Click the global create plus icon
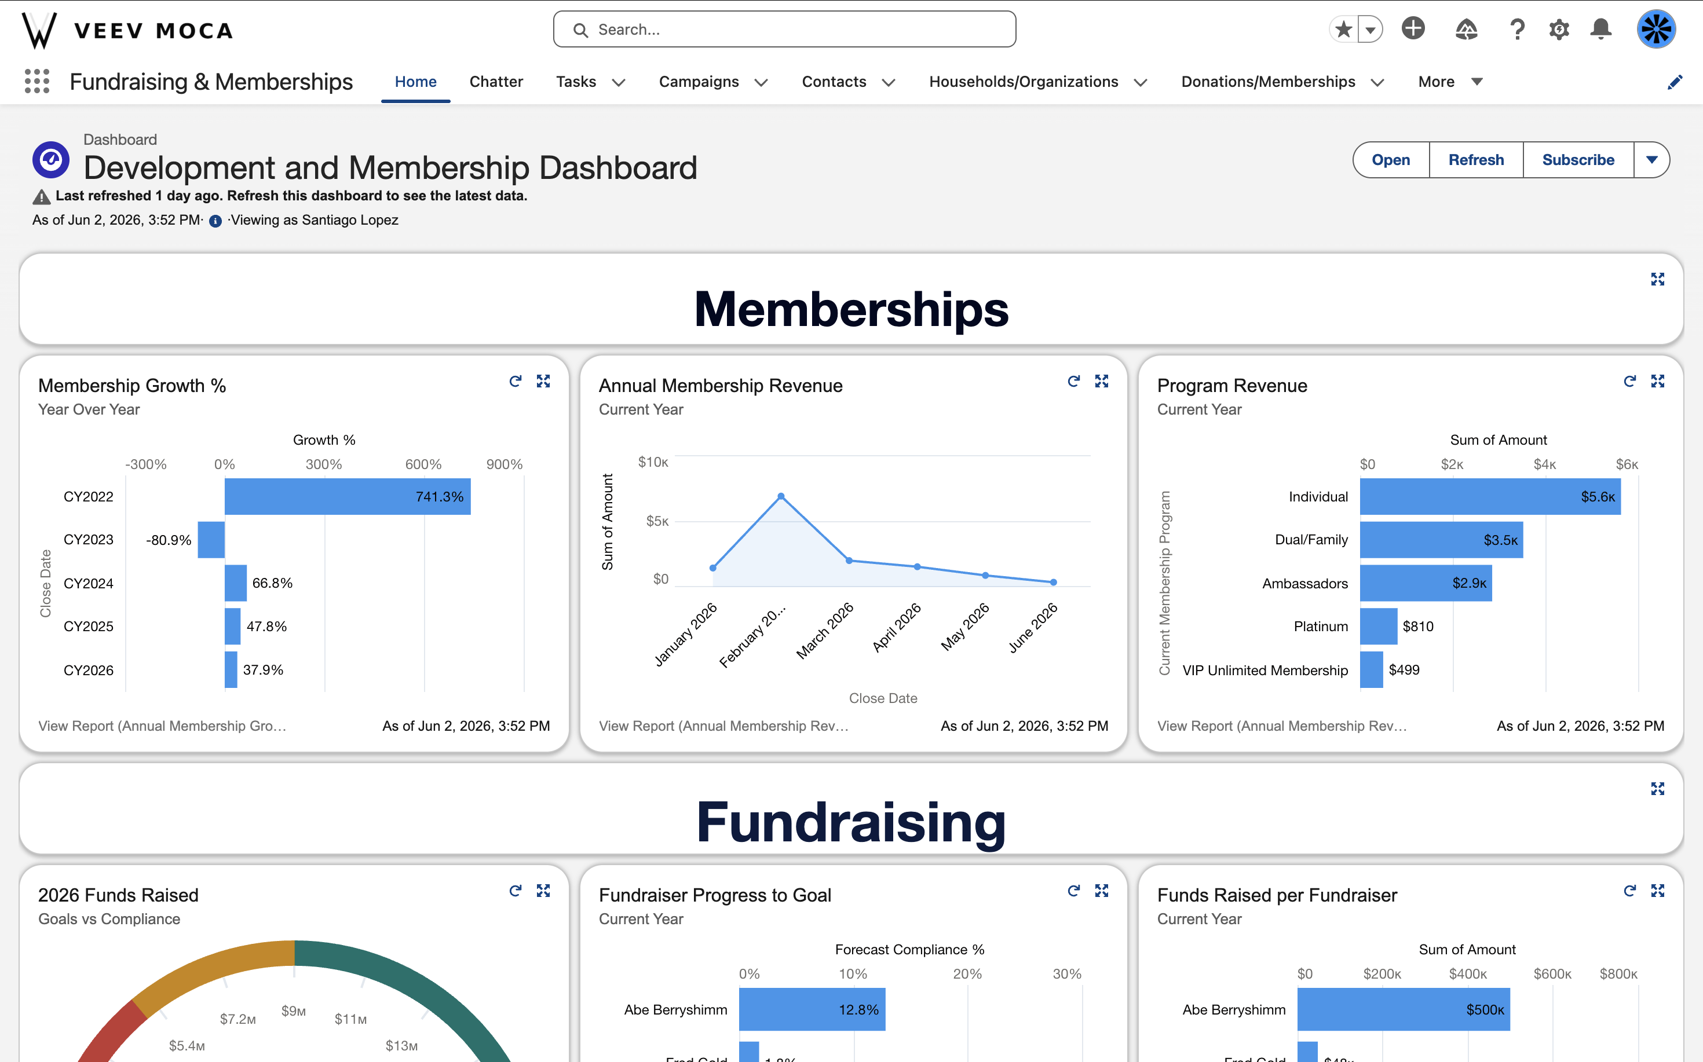1703x1062 pixels. pyautogui.click(x=1413, y=29)
